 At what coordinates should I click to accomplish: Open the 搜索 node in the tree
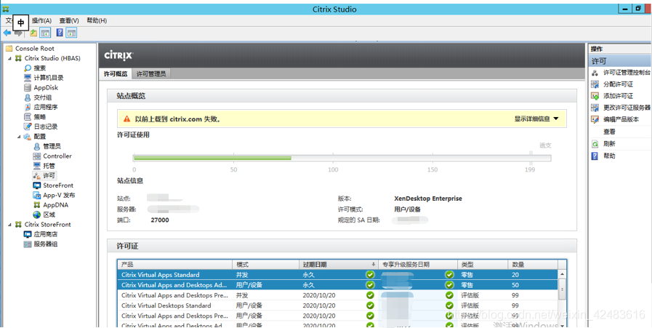coord(39,68)
